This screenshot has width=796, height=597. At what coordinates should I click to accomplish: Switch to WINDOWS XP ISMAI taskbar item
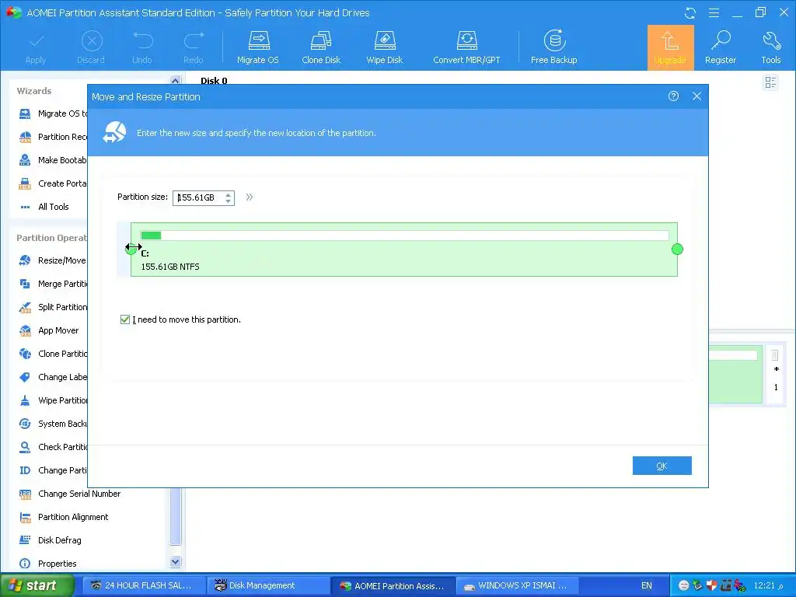tap(516, 586)
